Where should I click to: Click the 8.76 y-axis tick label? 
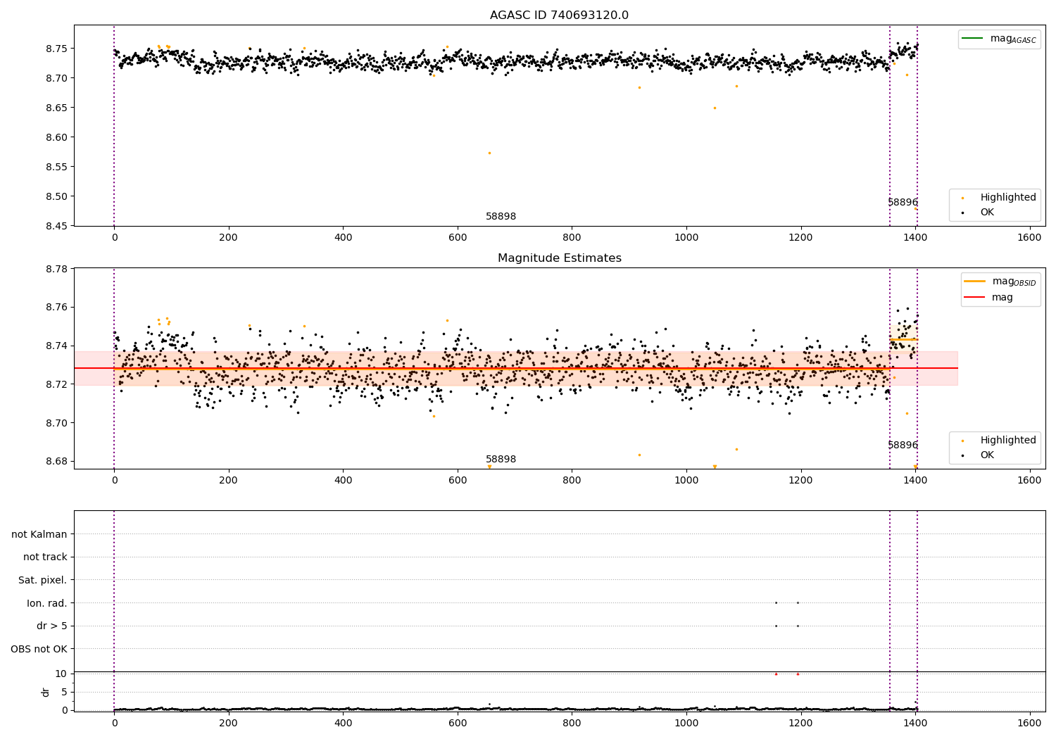click(56, 307)
